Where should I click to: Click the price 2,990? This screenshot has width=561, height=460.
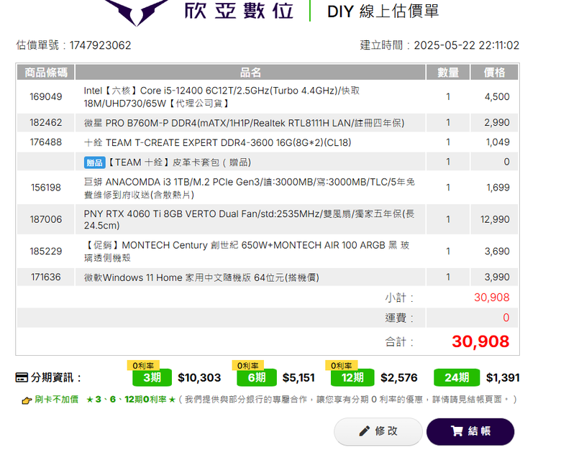coord(497,123)
